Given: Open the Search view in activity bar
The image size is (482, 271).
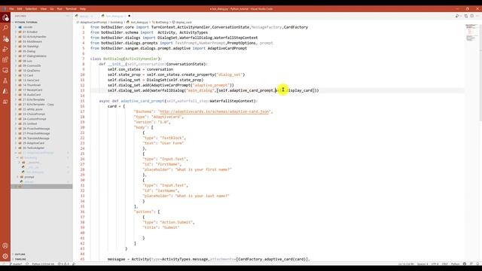Looking at the screenshot, I should (5, 28).
